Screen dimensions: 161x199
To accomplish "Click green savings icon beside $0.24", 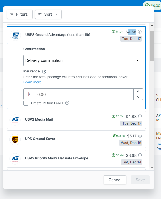I will tap(113, 116).
